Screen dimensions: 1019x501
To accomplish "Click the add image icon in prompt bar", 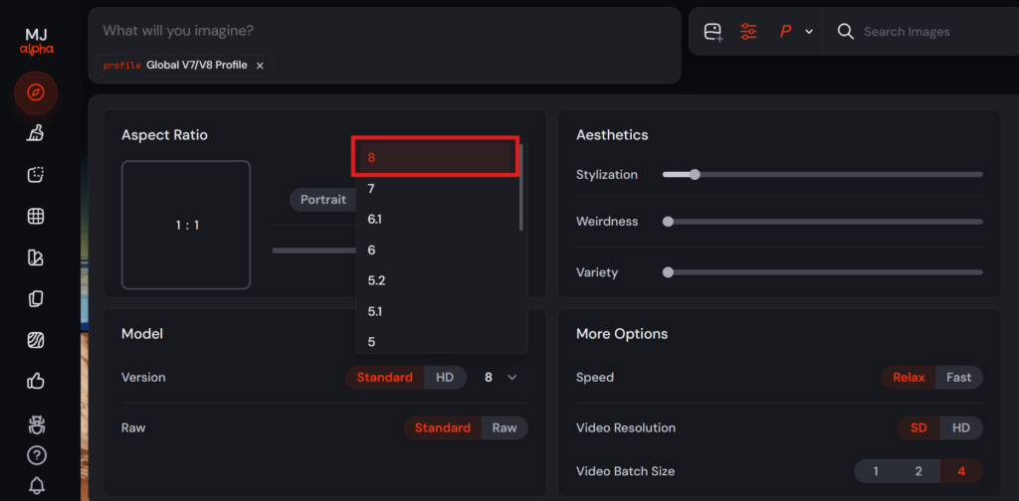I will [713, 32].
